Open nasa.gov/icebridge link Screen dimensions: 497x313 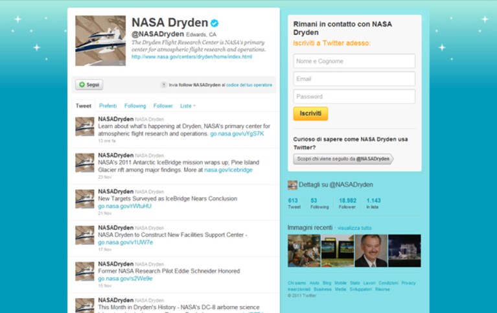point(228,170)
